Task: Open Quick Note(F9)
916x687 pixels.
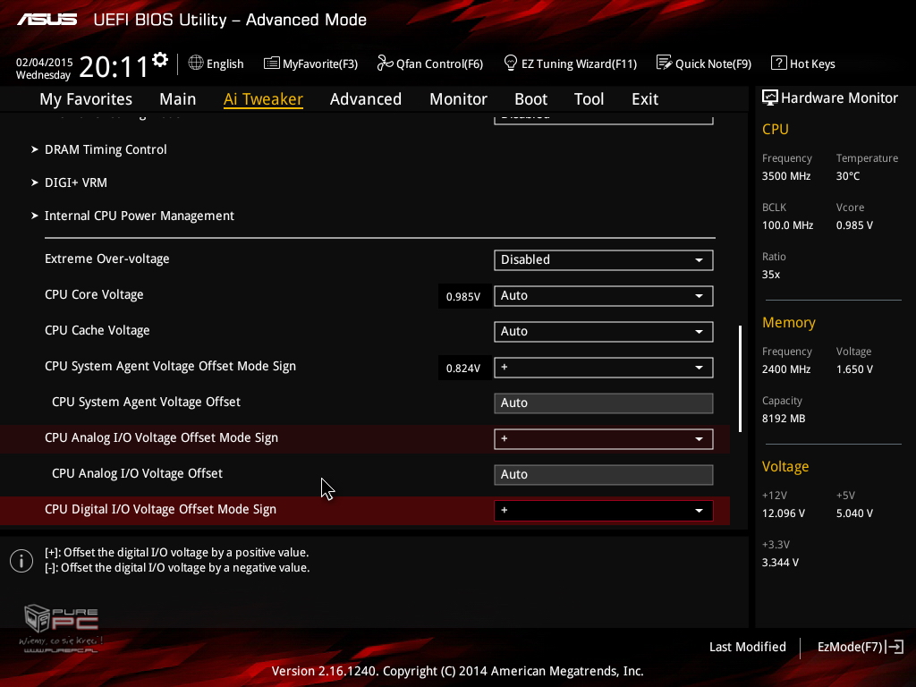Action: 704,64
